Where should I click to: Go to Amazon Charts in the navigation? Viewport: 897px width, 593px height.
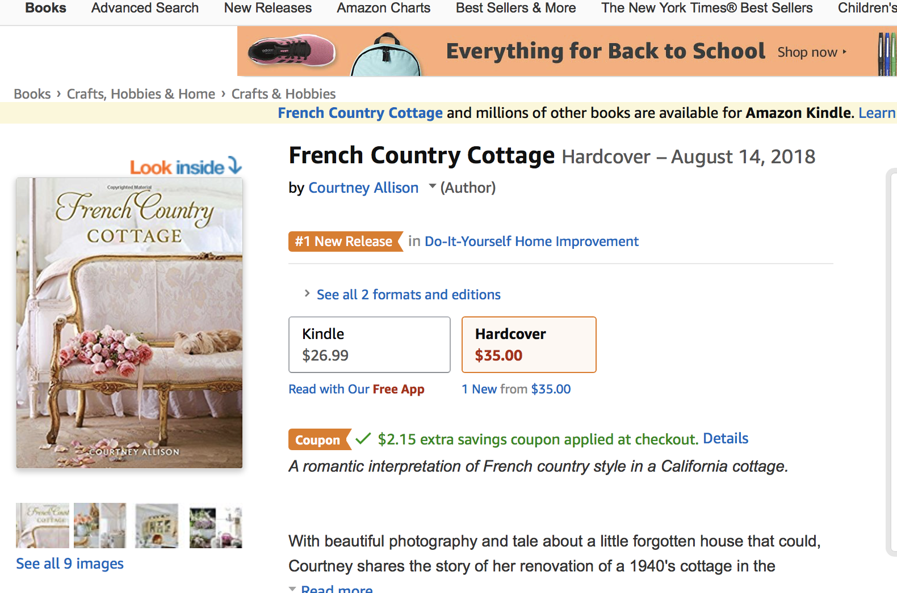tap(383, 8)
